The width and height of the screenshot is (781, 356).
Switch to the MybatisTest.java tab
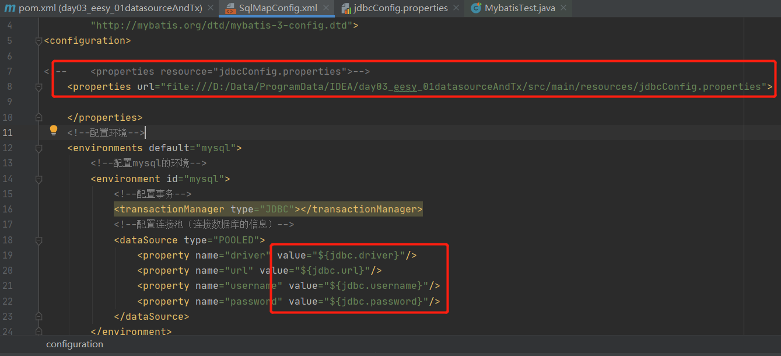[x=519, y=8]
